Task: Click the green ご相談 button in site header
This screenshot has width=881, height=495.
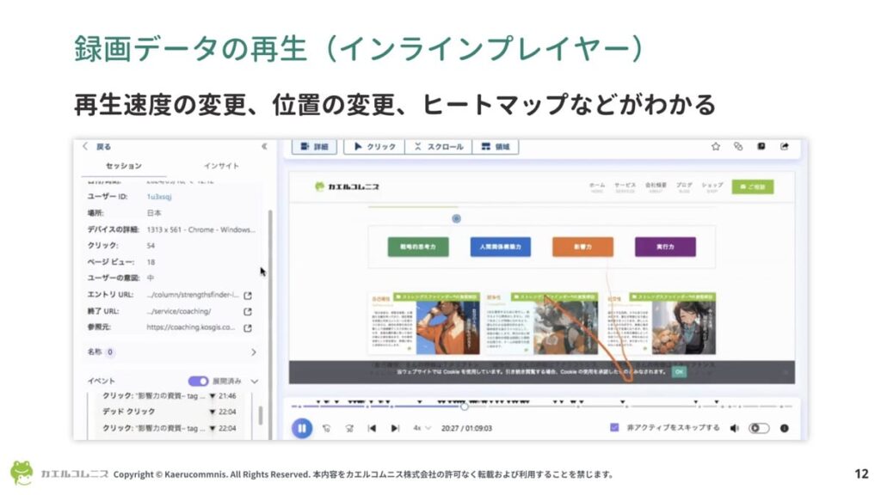Action: (753, 186)
